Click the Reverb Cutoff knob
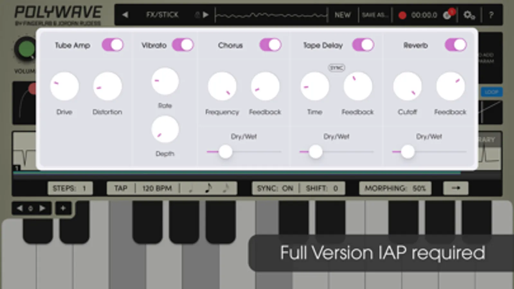 pyautogui.click(x=407, y=86)
